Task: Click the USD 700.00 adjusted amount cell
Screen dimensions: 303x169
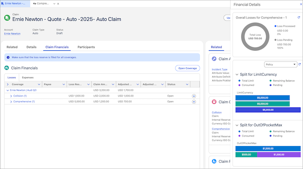Action: pyautogui.click(x=125, y=101)
